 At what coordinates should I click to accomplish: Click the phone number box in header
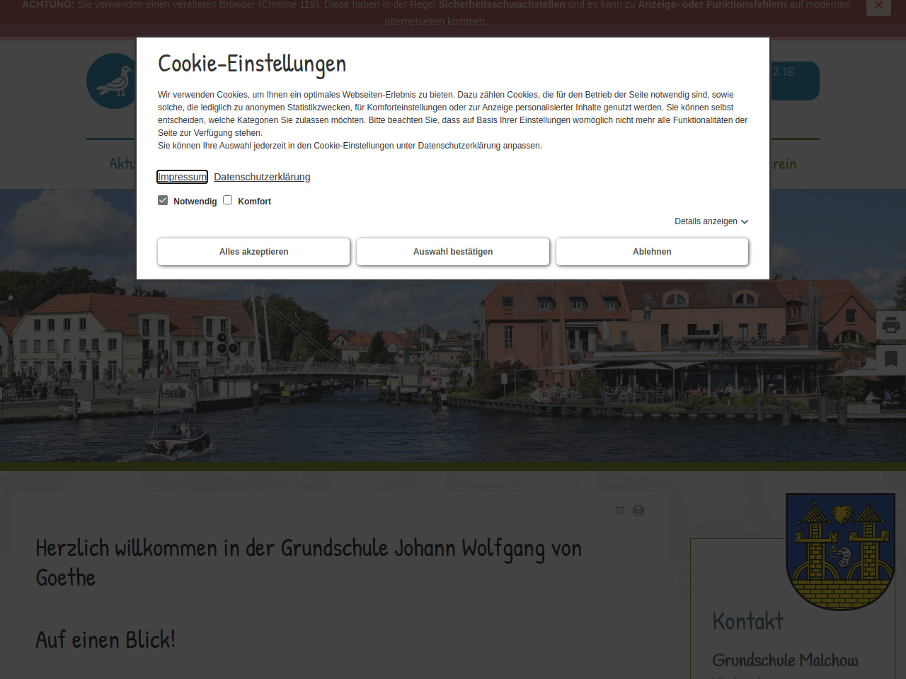(793, 81)
